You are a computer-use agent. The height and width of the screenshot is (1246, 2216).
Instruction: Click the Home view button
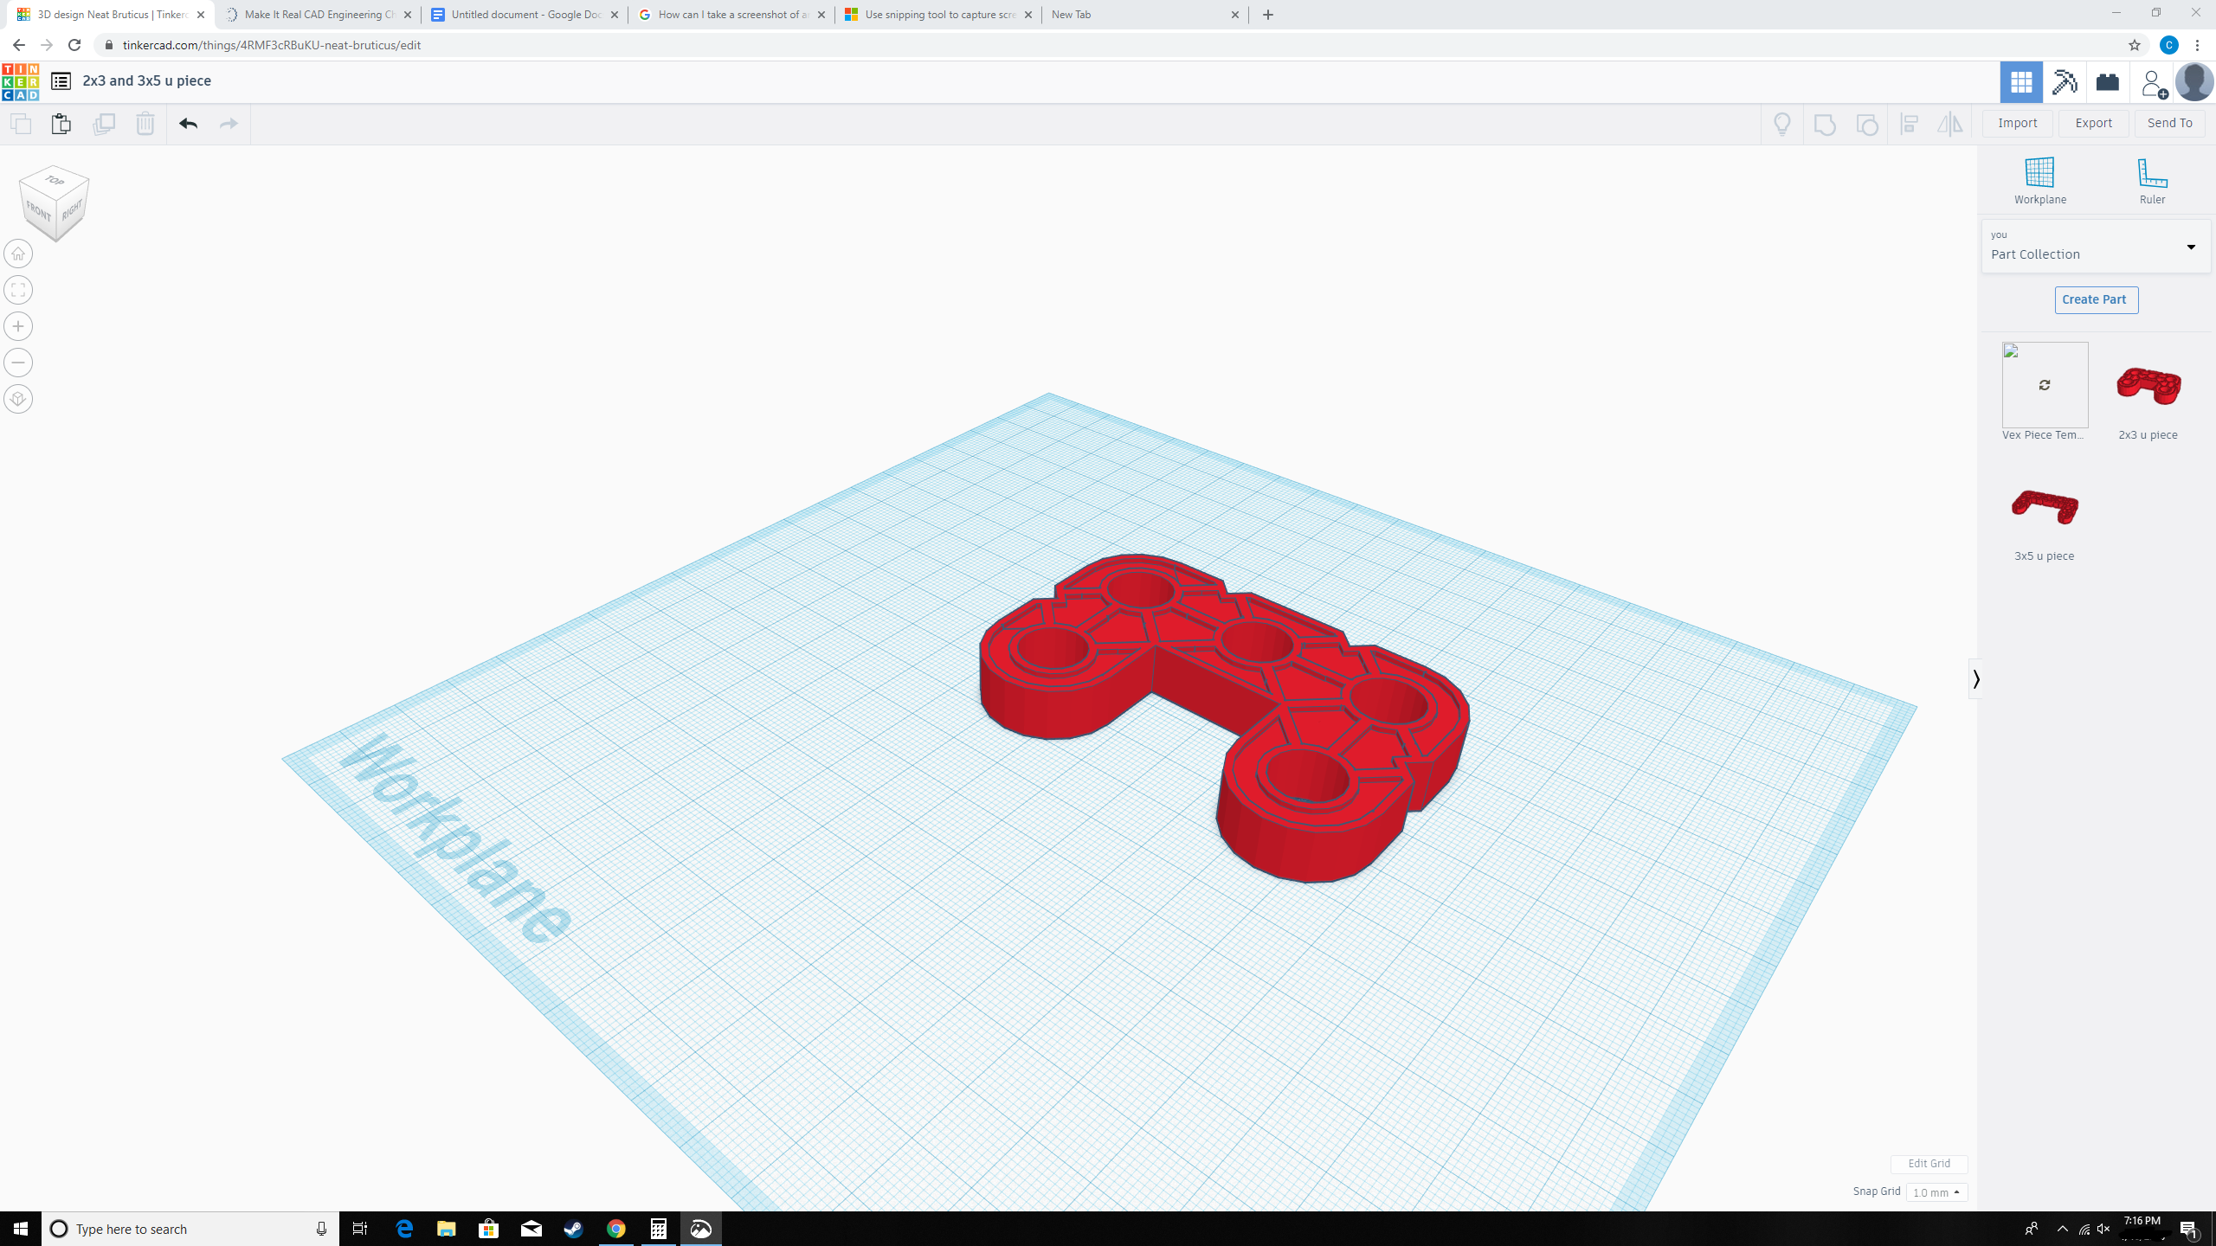click(x=18, y=254)
